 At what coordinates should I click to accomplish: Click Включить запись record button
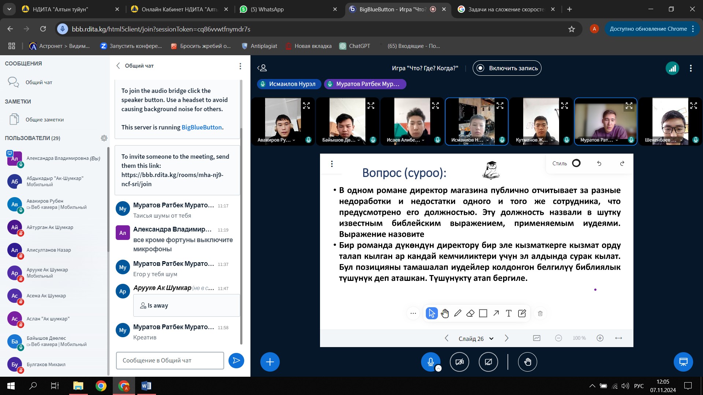(507, 68)
